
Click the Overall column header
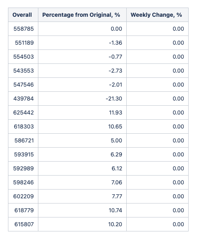coord(23,15)
